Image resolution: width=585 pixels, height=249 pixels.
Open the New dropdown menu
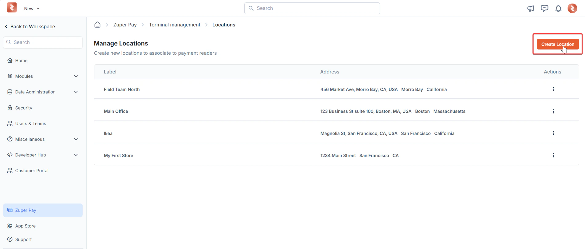tap(32, 9)
